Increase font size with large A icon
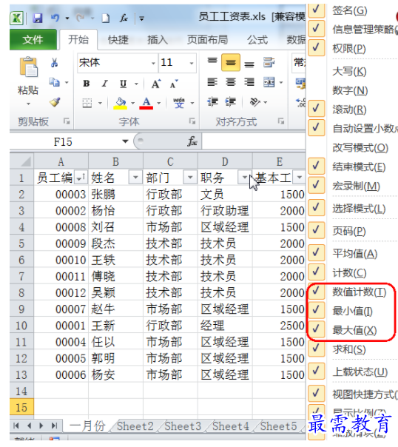Screen dimensions: 398x447 pos(156,84)
